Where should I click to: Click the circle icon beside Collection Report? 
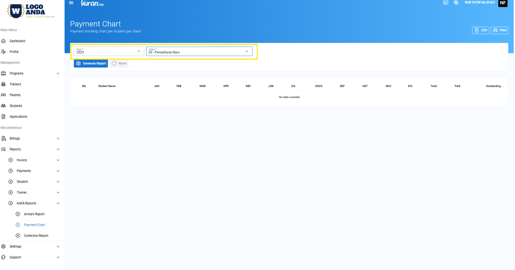click(18, 235)
